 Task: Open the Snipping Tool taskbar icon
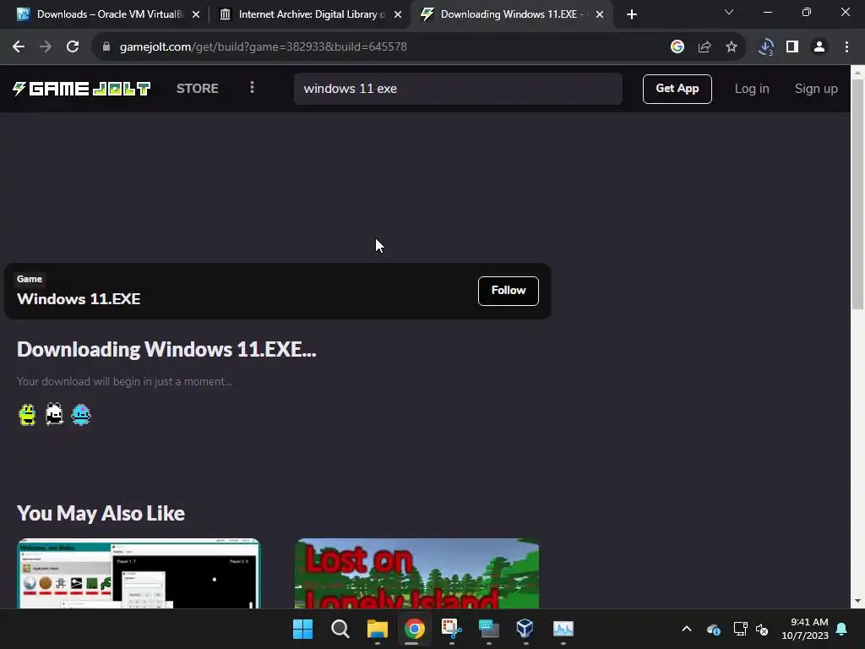451,629
